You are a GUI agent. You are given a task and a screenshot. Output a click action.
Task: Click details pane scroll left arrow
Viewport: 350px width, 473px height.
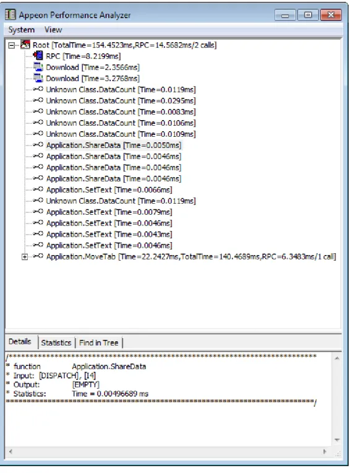click(11, 452)
